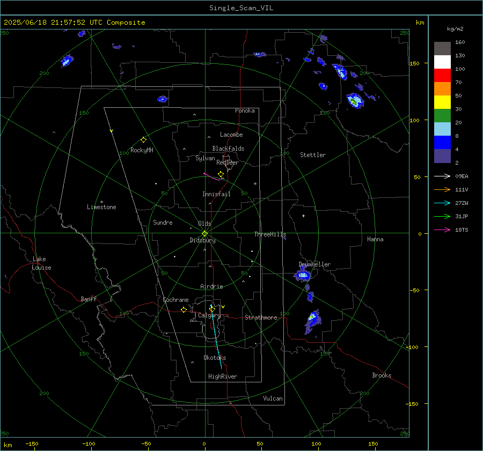Click the HighRiver label
This screenshot has width=483, height=451.
tap(223, 376)
